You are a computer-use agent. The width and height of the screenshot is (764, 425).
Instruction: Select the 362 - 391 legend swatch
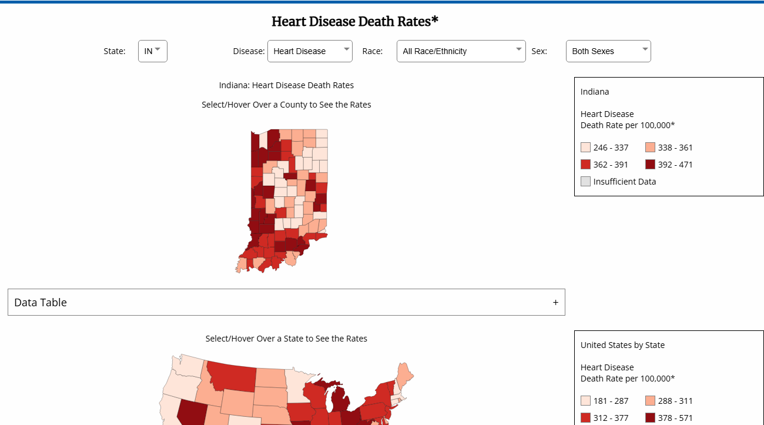click(585, 164)
